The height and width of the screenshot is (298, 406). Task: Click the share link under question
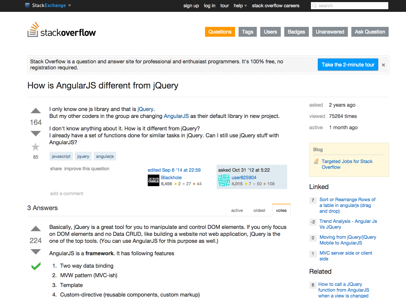click(56, 169)
